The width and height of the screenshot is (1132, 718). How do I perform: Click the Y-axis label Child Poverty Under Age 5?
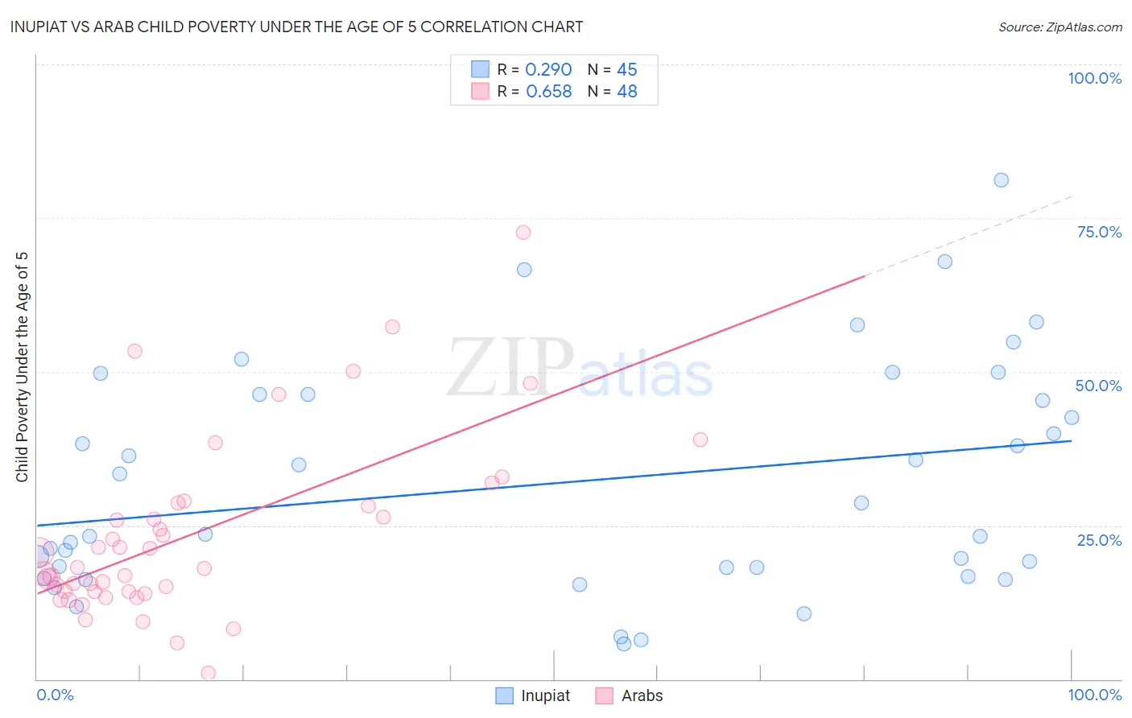coord(22,367)
